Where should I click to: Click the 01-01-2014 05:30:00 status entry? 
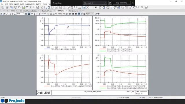click(x=156, y=98)
